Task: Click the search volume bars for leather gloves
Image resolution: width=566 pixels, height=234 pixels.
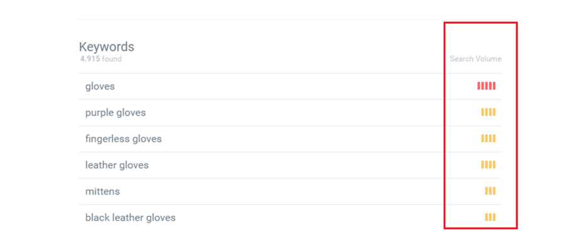Action: coord(488,165)
